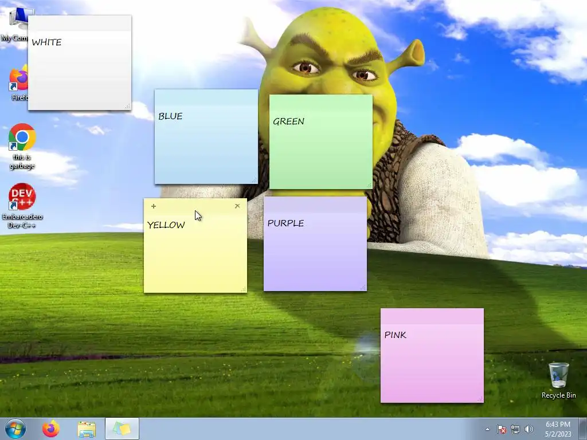Click the WHITE text on the white note
This screenshot has height=440, width=587.
click(x=47, y=42)
